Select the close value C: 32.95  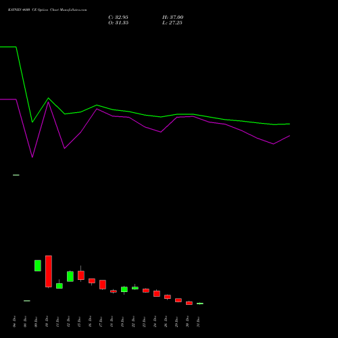(x=118, y=18)
